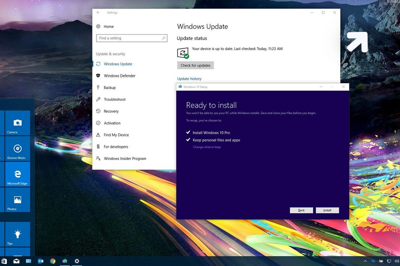
Task: Open the Tips tile
Action: click(18, 234)
